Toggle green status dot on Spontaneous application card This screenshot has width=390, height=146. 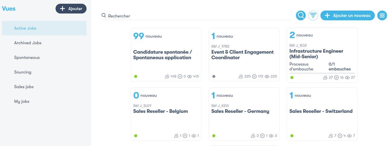(x=136, y=76)
